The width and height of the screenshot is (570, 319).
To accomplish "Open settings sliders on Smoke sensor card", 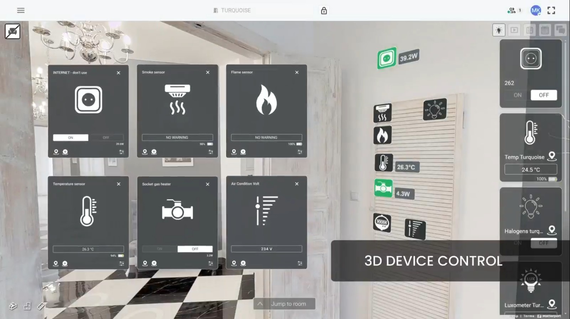I will coord(211,152).
